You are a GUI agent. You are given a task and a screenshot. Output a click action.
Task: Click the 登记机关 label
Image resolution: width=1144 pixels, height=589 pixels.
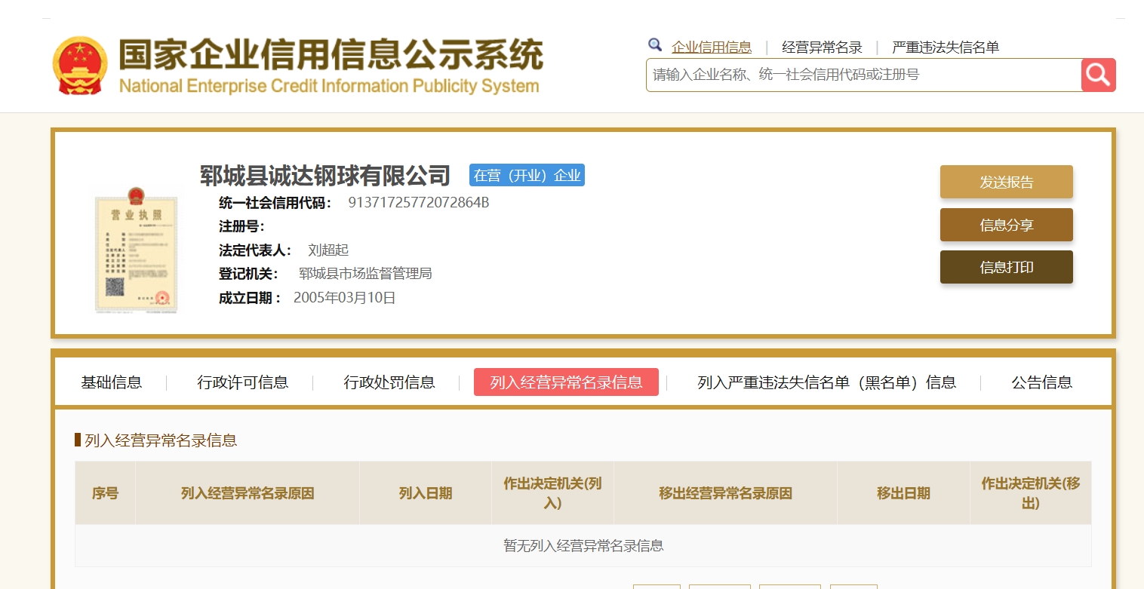(x=249, y=274)
